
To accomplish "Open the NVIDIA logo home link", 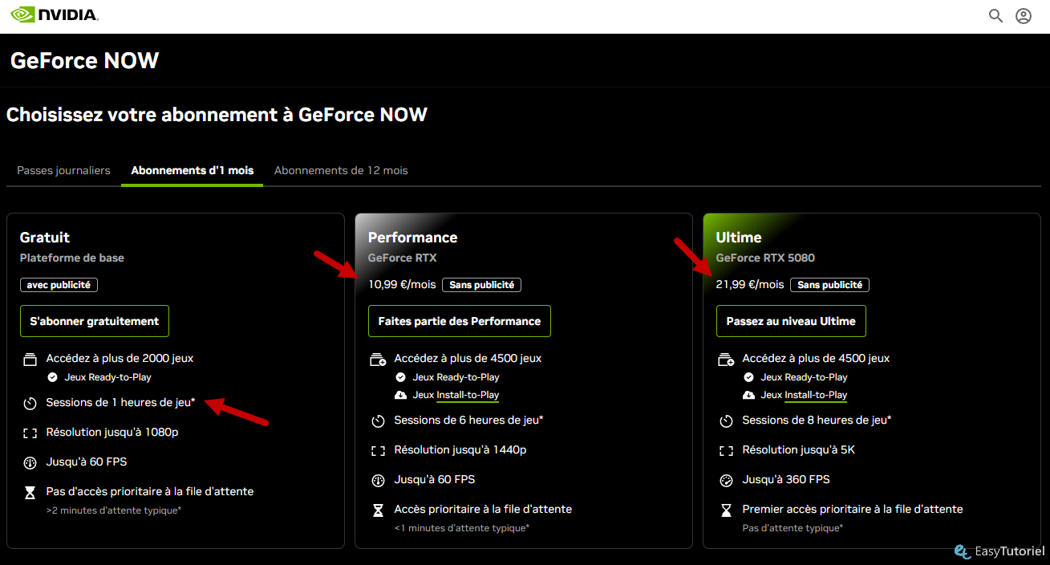I will tap(55, 15).
